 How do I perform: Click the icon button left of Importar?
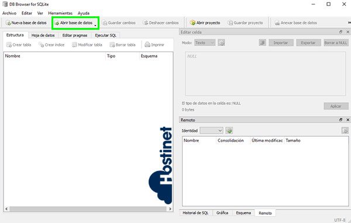tap(262, 43)
